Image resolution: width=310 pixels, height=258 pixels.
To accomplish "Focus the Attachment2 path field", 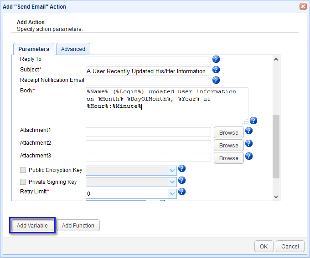I will tap(148, 145).
